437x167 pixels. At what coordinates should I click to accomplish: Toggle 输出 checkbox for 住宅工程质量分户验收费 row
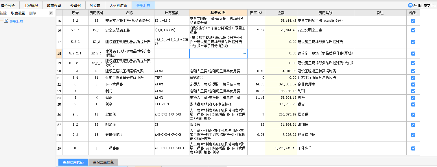pos(413,78)
